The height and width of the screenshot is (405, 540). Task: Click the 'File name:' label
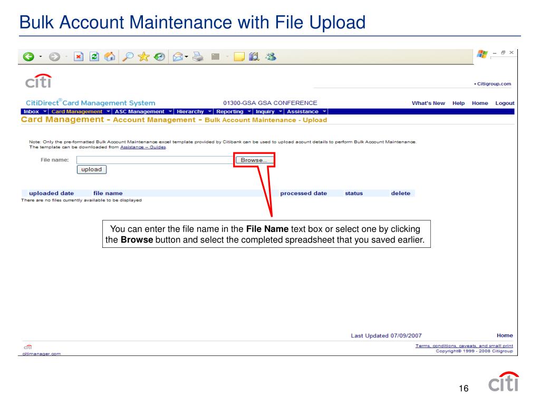coord(55,160)
